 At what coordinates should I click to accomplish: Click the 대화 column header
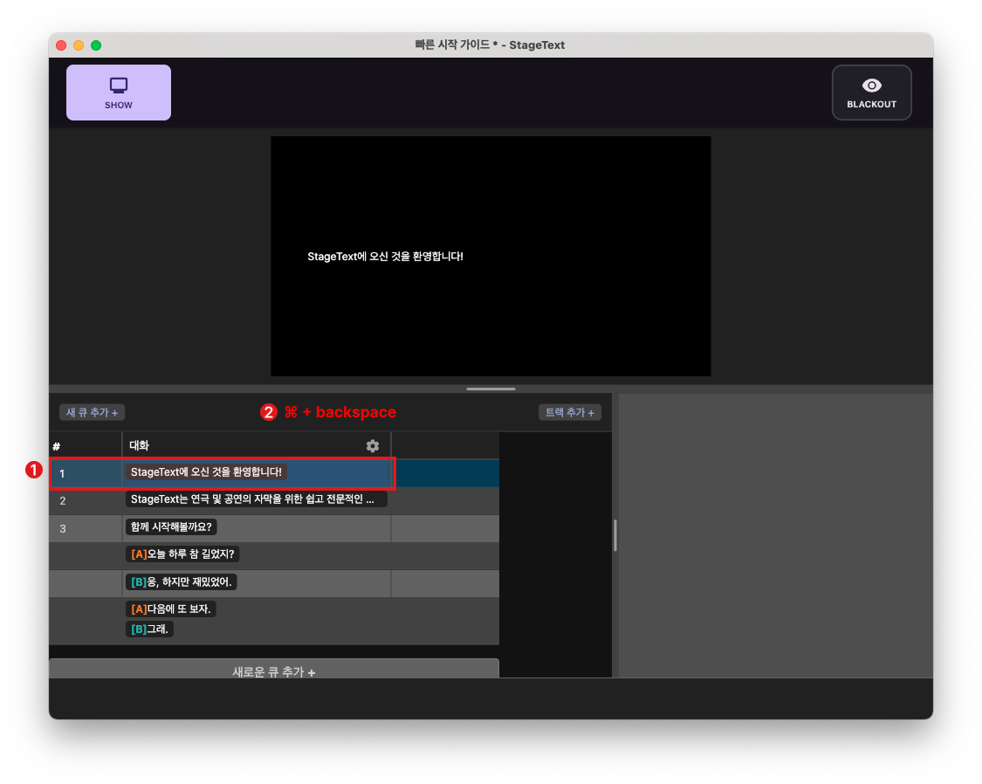(x=140, y=445)
